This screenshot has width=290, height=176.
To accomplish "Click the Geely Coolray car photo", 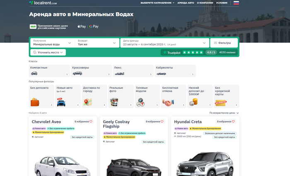I will [134, 167].
